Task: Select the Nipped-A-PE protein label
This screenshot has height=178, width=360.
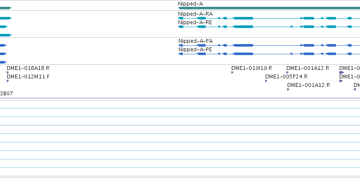Action: pyautogui.click(x=195, y=50)
